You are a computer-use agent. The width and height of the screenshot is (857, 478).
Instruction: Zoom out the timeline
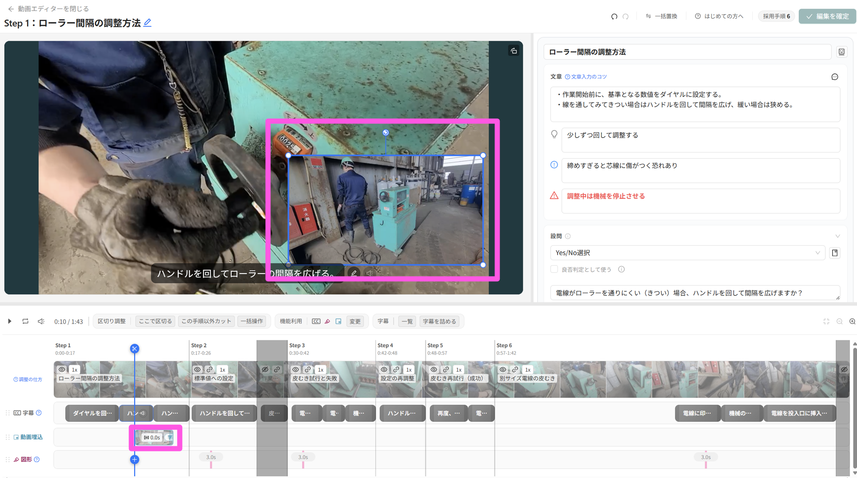(x=839, y=321)
